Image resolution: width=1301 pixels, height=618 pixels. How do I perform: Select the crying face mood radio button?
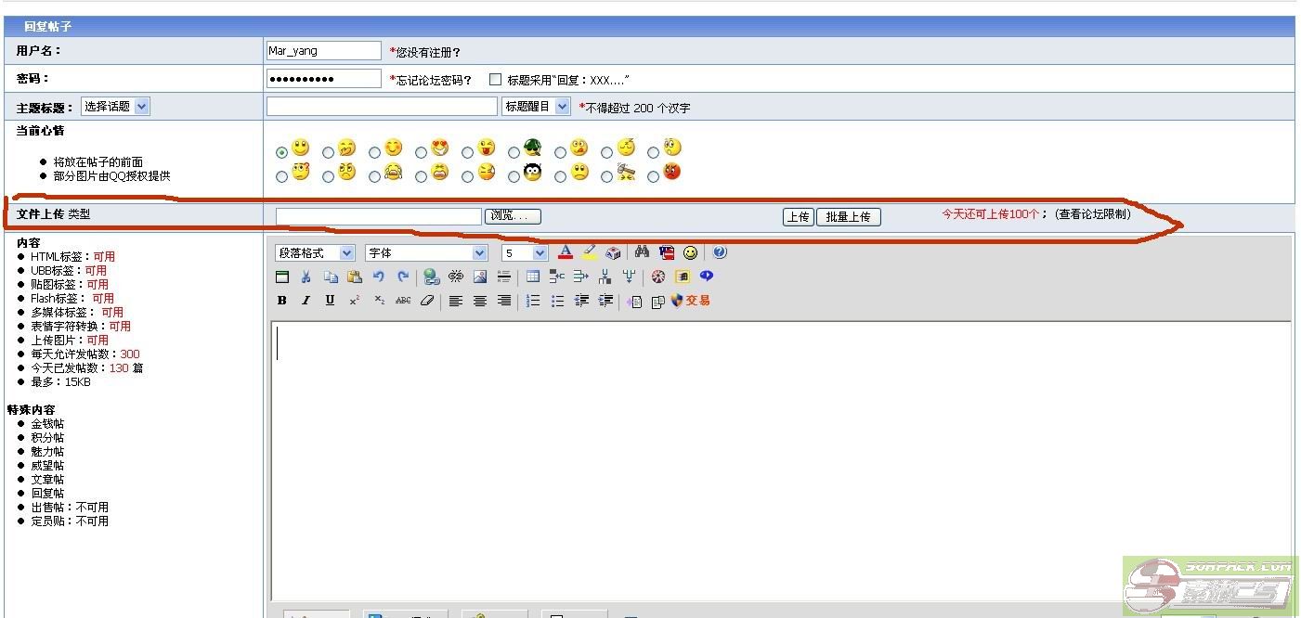tap(374, 176)
